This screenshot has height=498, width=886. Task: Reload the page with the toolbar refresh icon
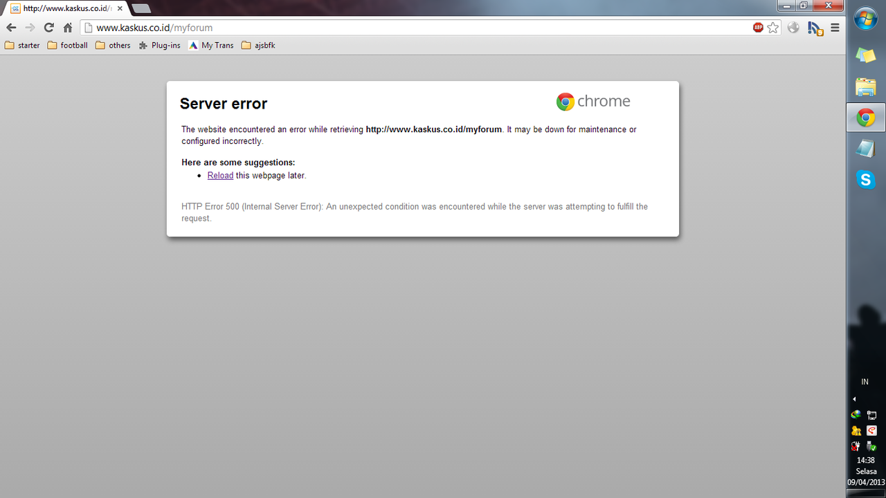click(x=48, y=28)
